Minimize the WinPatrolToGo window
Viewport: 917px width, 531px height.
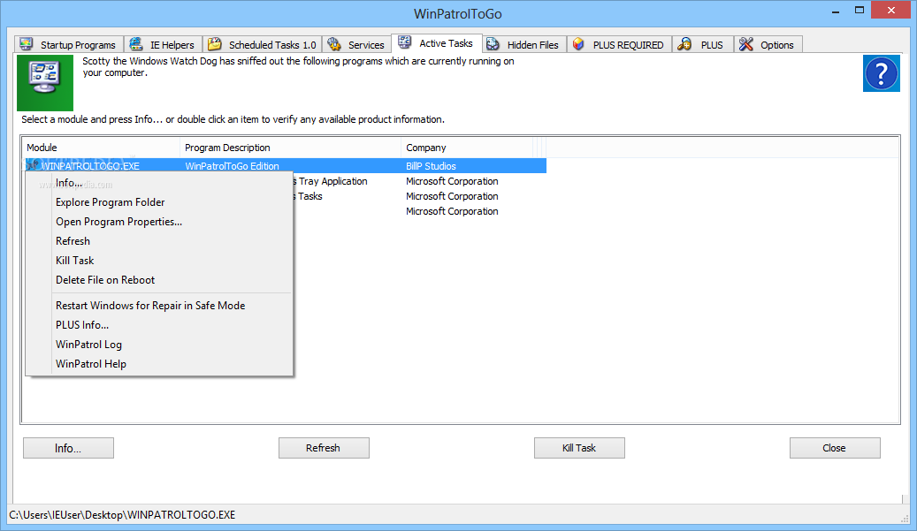tap(837, 11)
